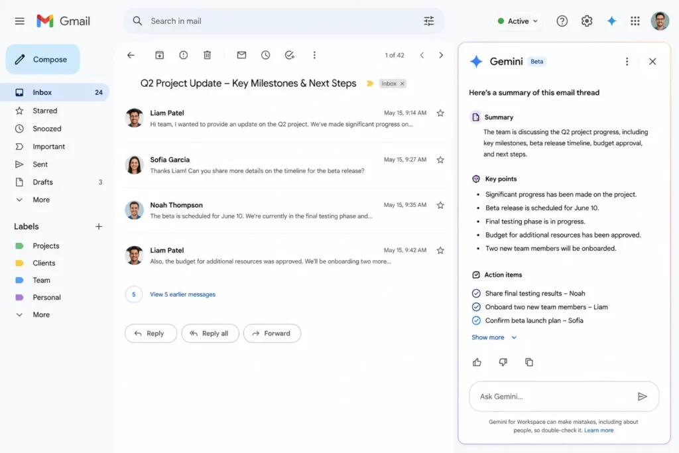
Task: Go back to inbox arrow
Action: [x=131, y=55]
